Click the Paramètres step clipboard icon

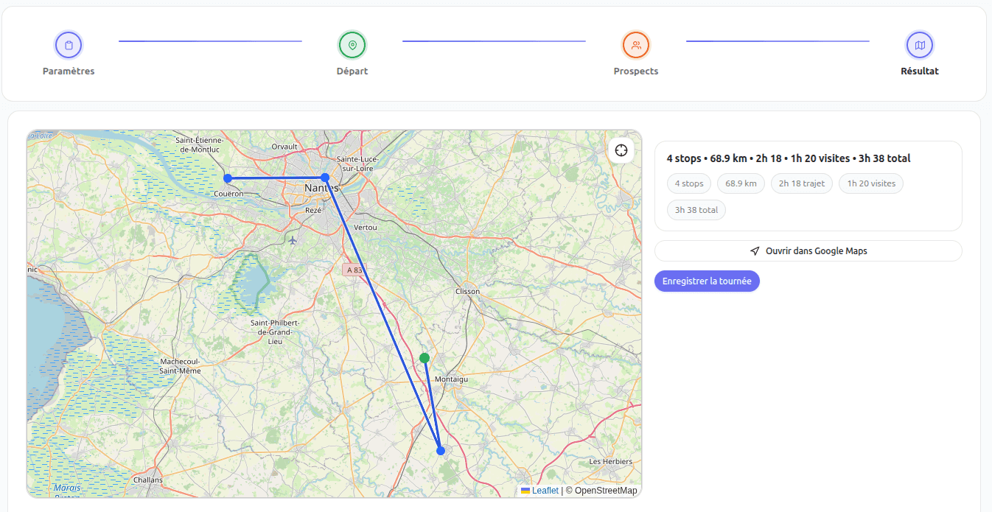click(x=69, y=44)
